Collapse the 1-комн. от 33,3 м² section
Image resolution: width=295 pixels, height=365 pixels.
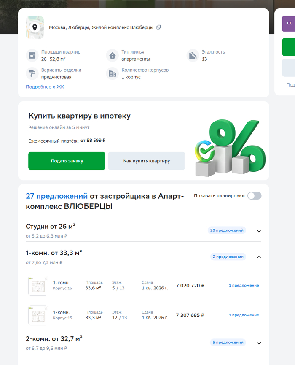(x=259, y=257)
